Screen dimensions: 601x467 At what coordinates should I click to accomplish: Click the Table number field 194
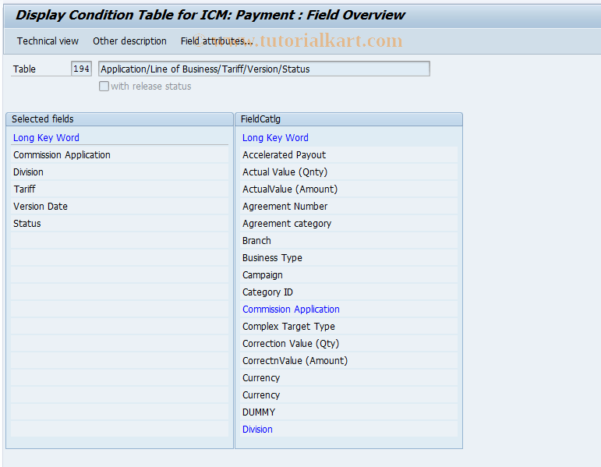point(81,69)
